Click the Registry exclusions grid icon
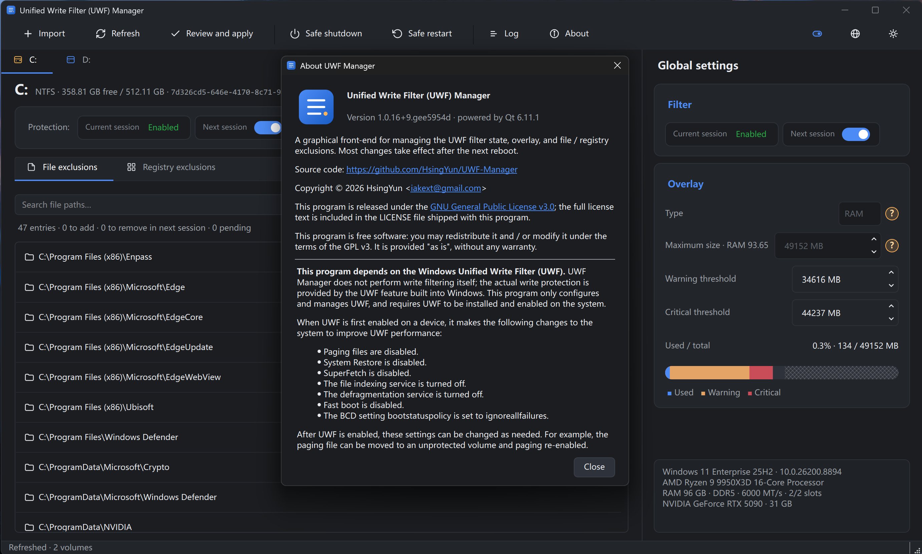The height and width of the screenshot is (554, 922). pos(131,167)
